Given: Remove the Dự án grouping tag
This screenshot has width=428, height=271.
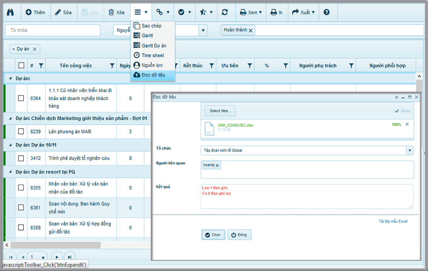Looking at the screenshot, I should point(35,49).
